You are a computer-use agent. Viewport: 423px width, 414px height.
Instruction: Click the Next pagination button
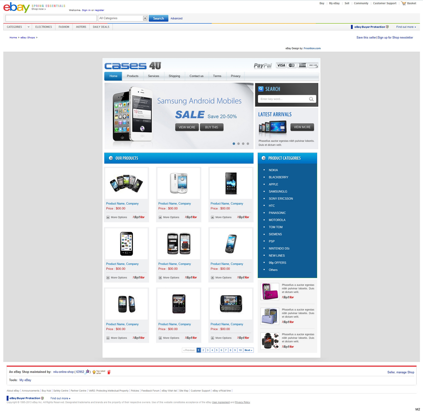coord(248,350)
